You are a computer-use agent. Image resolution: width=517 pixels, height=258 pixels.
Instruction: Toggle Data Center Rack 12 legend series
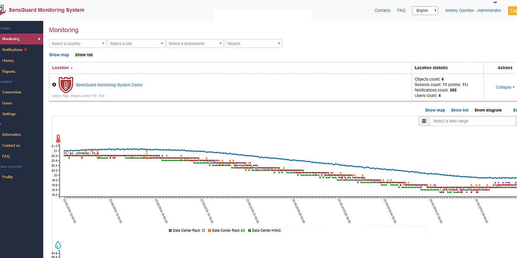pos(186,230)
